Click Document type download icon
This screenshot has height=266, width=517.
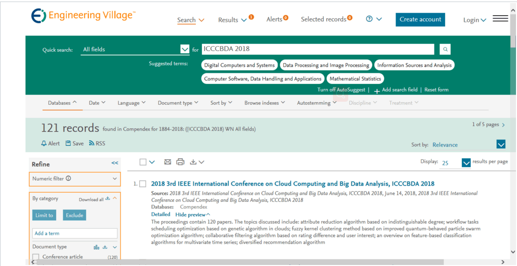tap(106, 247)
